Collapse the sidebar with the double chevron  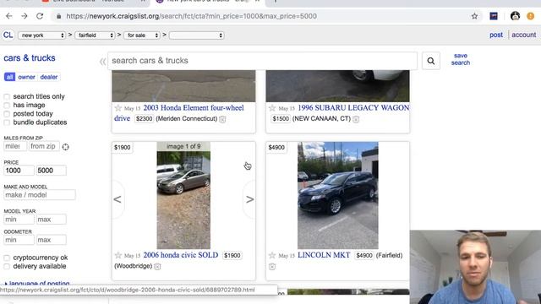point(102,62)
